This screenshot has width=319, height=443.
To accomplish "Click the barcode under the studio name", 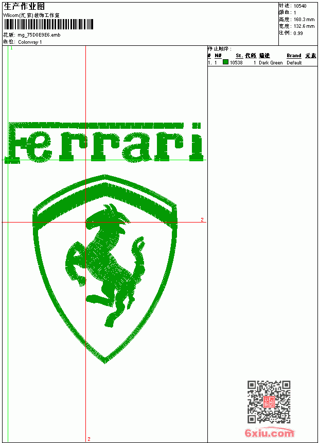I will coord(48,24).
